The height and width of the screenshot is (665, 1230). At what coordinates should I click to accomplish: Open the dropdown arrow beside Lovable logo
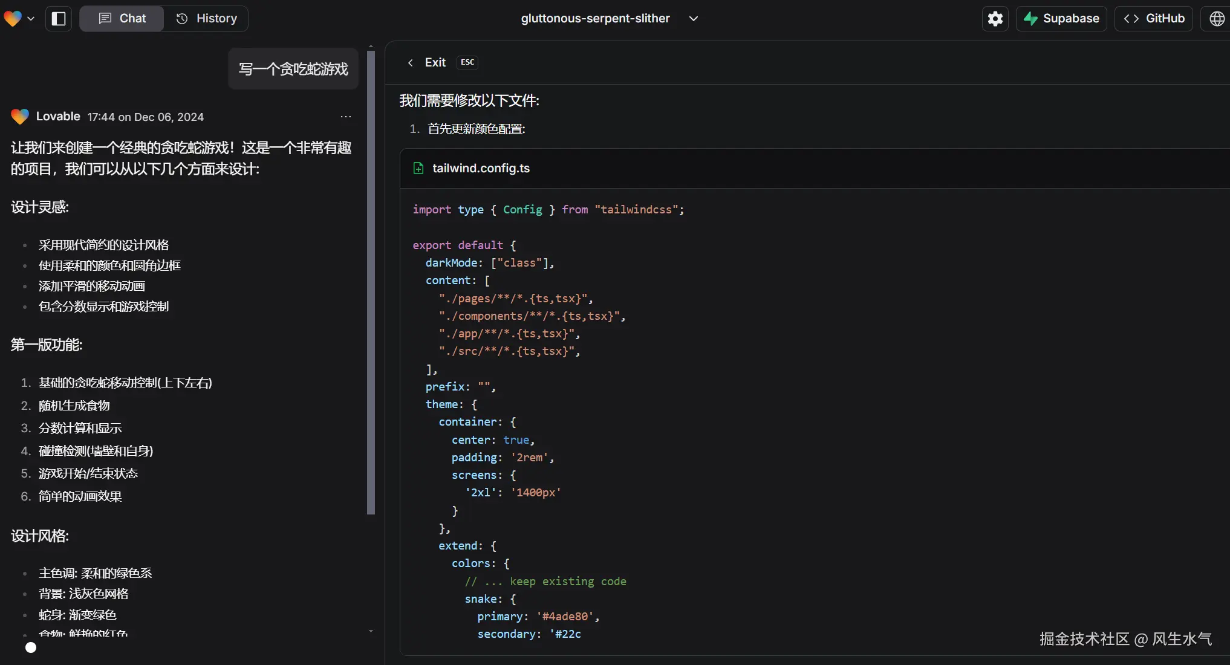tap(31, 19)
